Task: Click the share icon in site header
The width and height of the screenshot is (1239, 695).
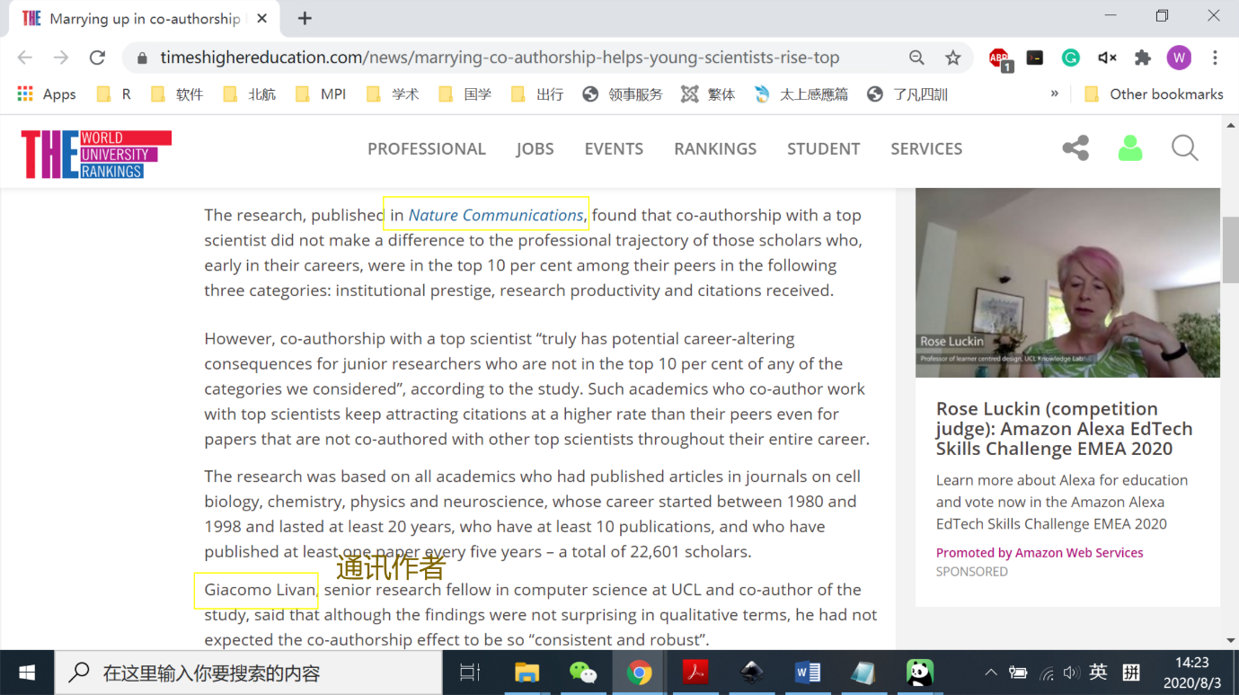Action: (1075, 148)
